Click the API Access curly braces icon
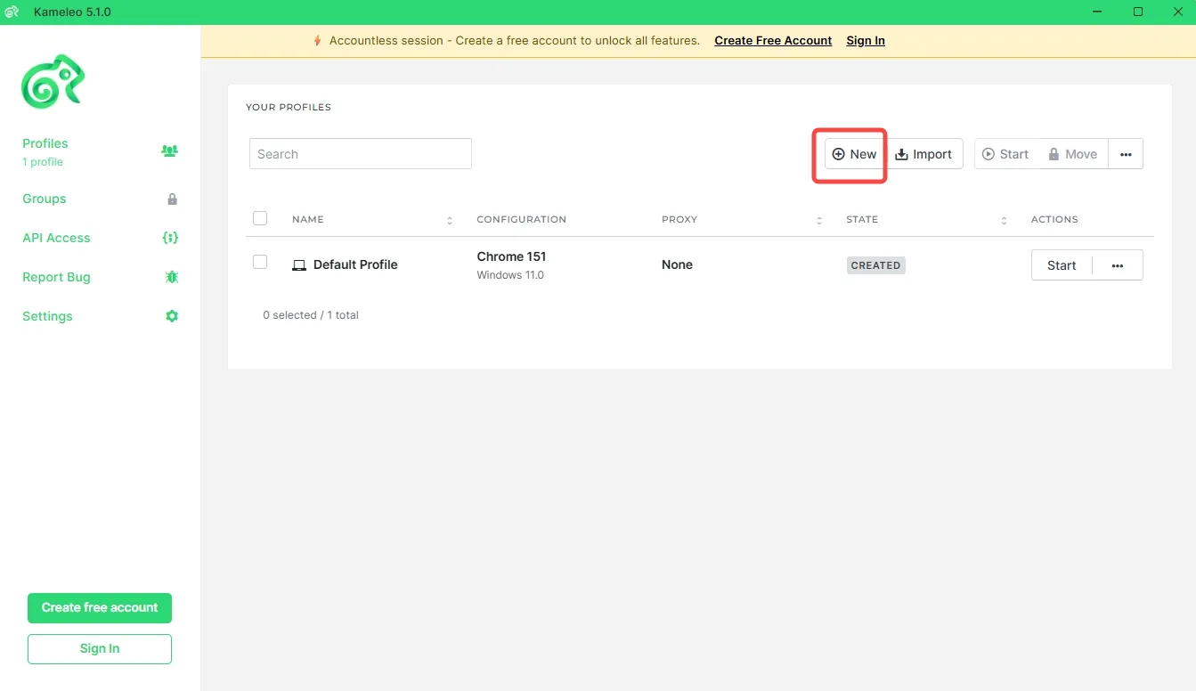This screenshot has height=691, width=1196. coord(171,238)
